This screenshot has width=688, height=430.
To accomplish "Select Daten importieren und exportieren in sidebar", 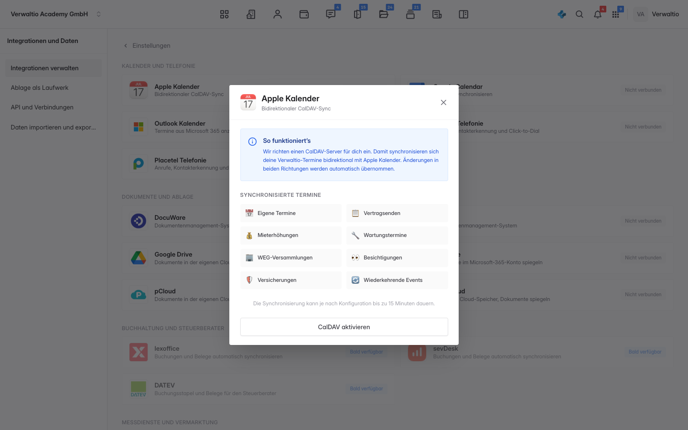I will click(x=54, y=128).
